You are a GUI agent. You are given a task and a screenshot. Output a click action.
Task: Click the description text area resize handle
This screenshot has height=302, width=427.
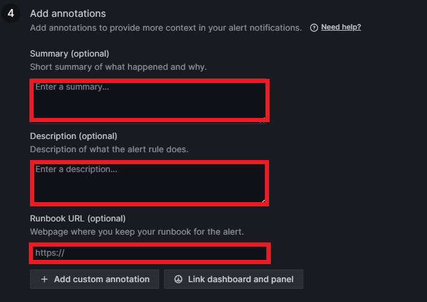point(263,201)
